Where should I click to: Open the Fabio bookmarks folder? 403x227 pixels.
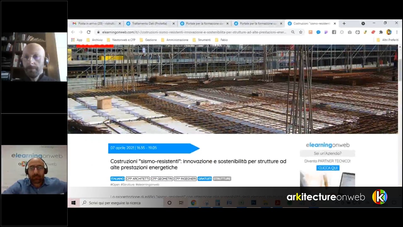[221, 40]
